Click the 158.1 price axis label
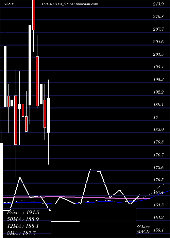This screenshot has height=238, width=170. click(x=158, y=230)
